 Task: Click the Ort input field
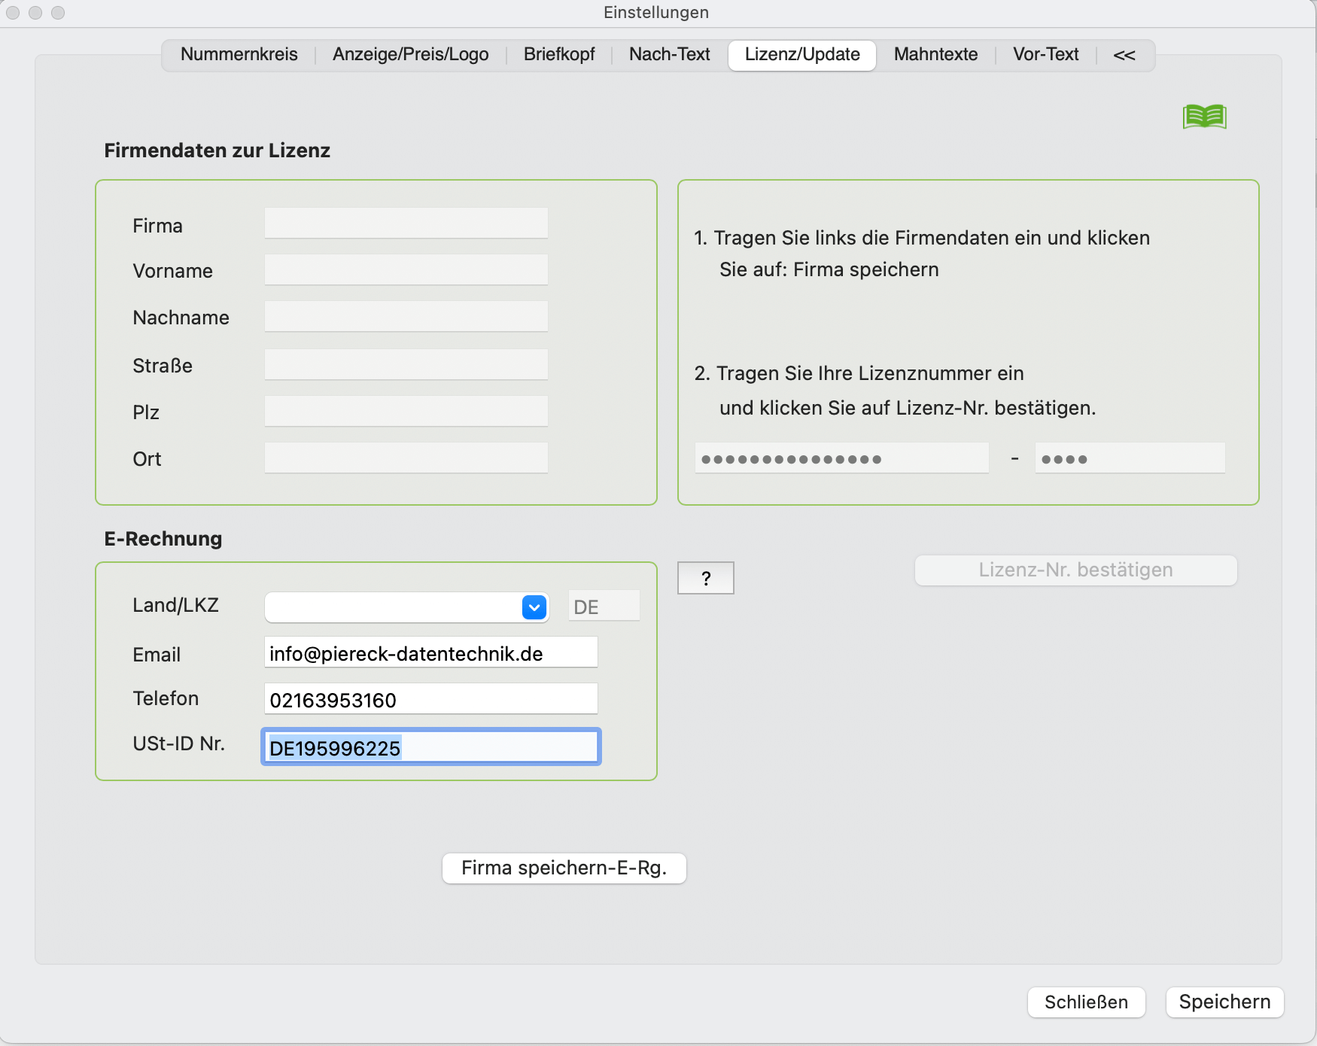(x=406, y=458)
